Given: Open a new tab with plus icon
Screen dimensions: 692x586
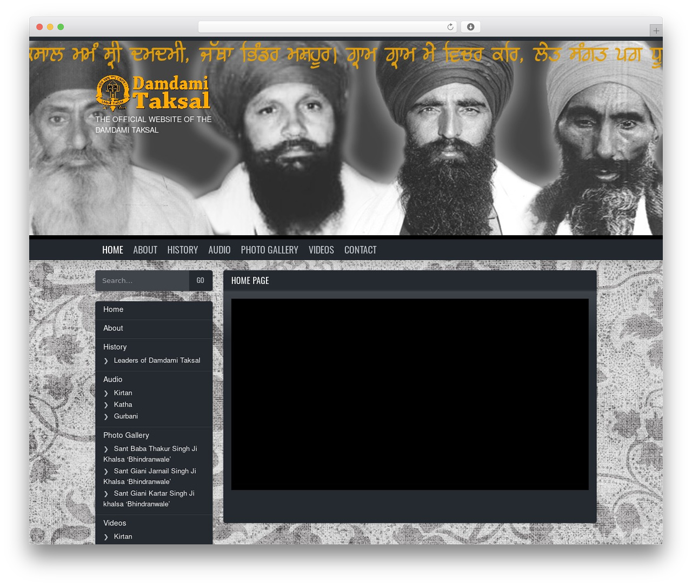Looking at the screenshot, I should click(656, 31).
